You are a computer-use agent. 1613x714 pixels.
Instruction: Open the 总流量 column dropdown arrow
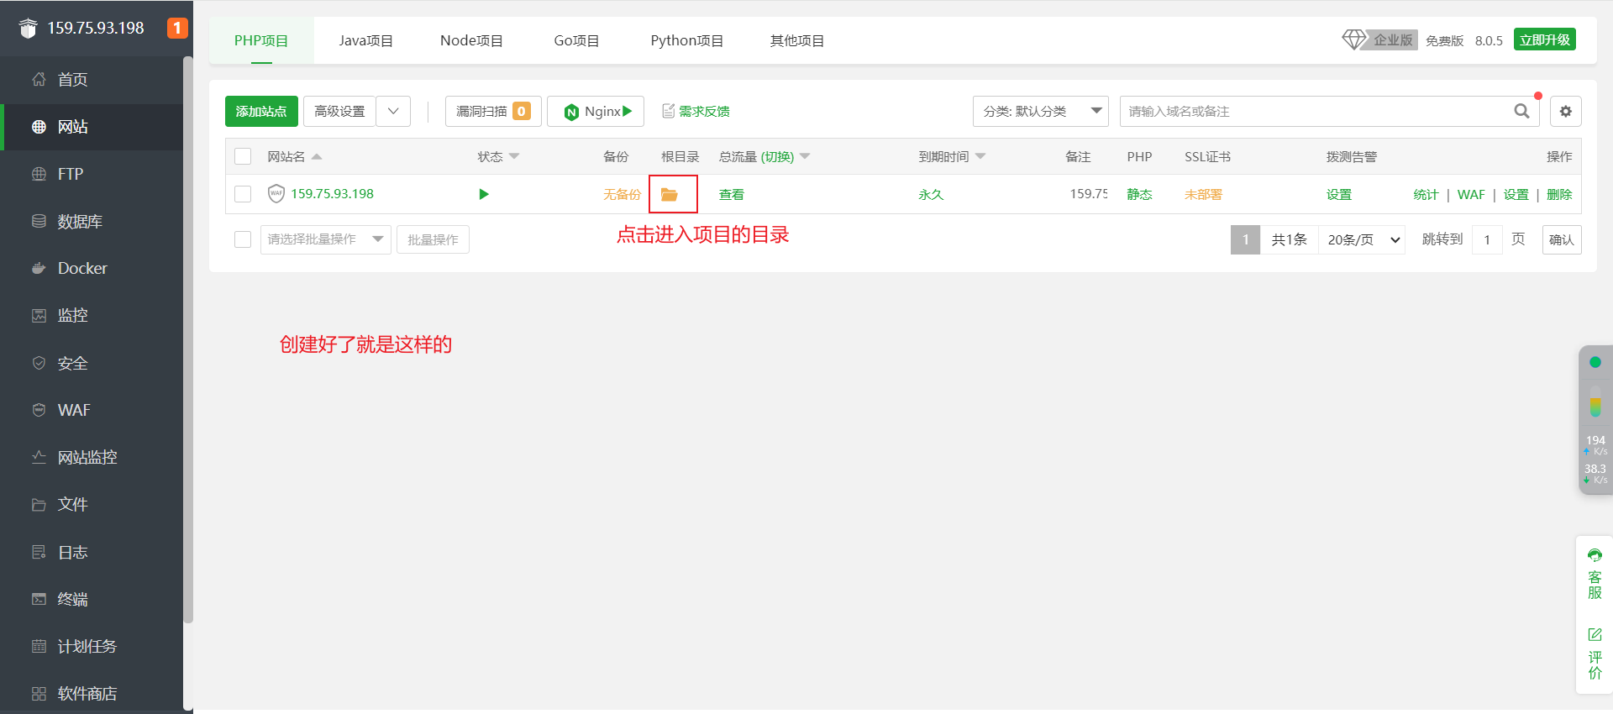(805, 157)
